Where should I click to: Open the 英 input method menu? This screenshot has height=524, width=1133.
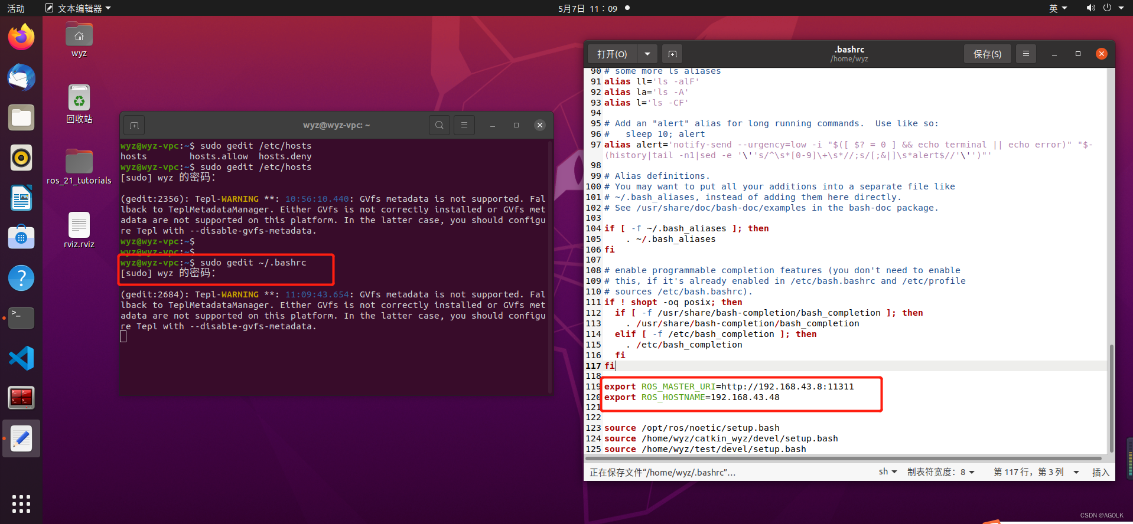point(1058,8)
